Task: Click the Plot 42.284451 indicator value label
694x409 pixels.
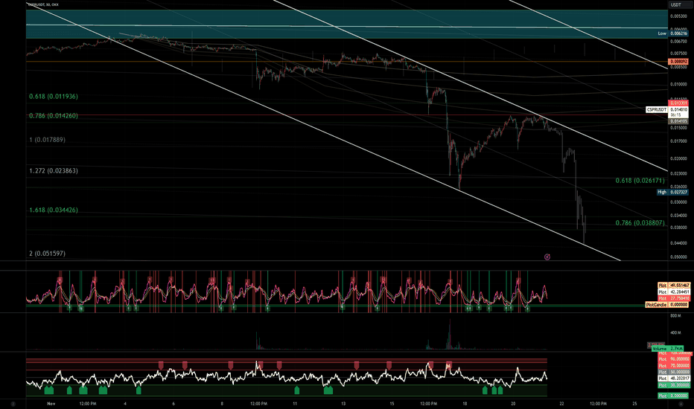Action: tap(673, 292)
